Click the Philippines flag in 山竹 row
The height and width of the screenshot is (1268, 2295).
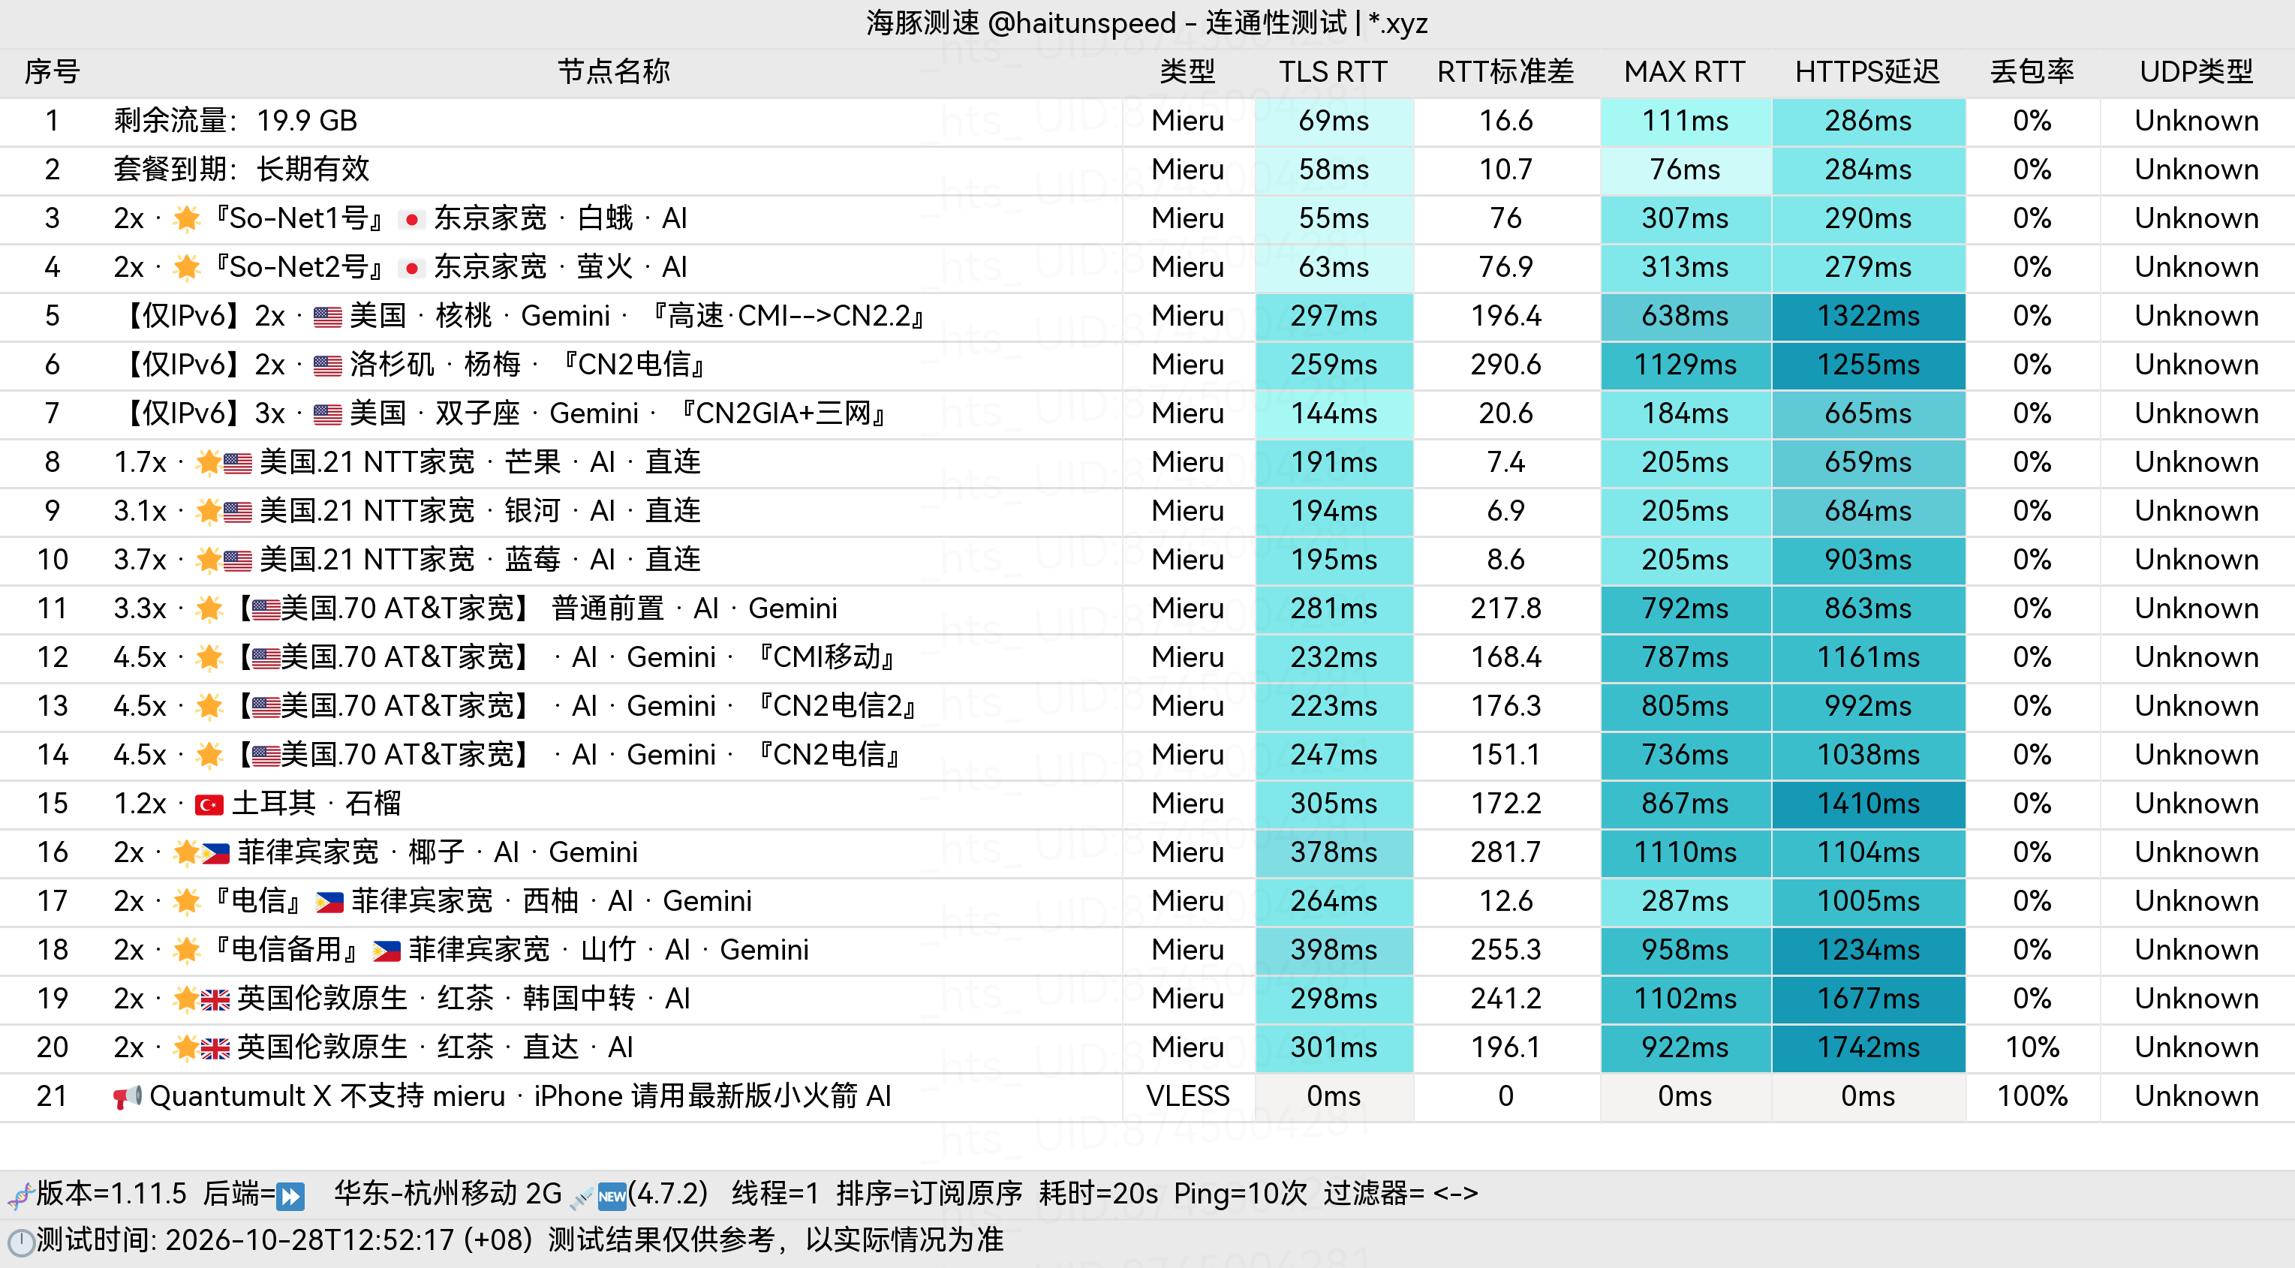pos(387,952)
